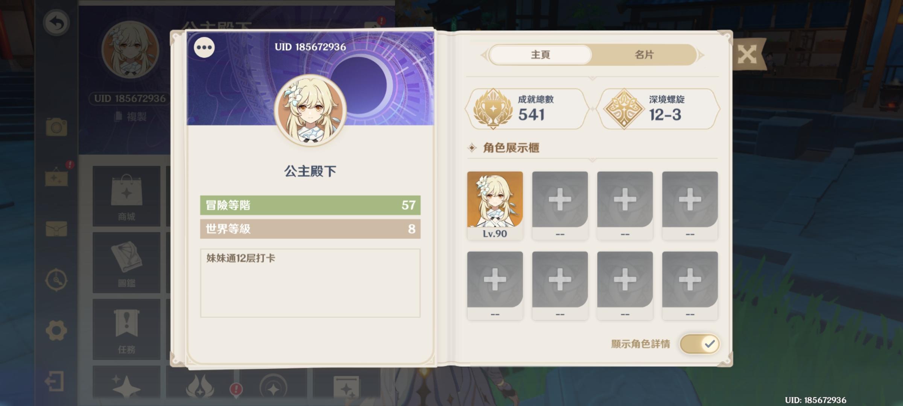This screenshot has width=903, height=406.
Task: Add character in second showcase slot
Action: click(560, 205)
